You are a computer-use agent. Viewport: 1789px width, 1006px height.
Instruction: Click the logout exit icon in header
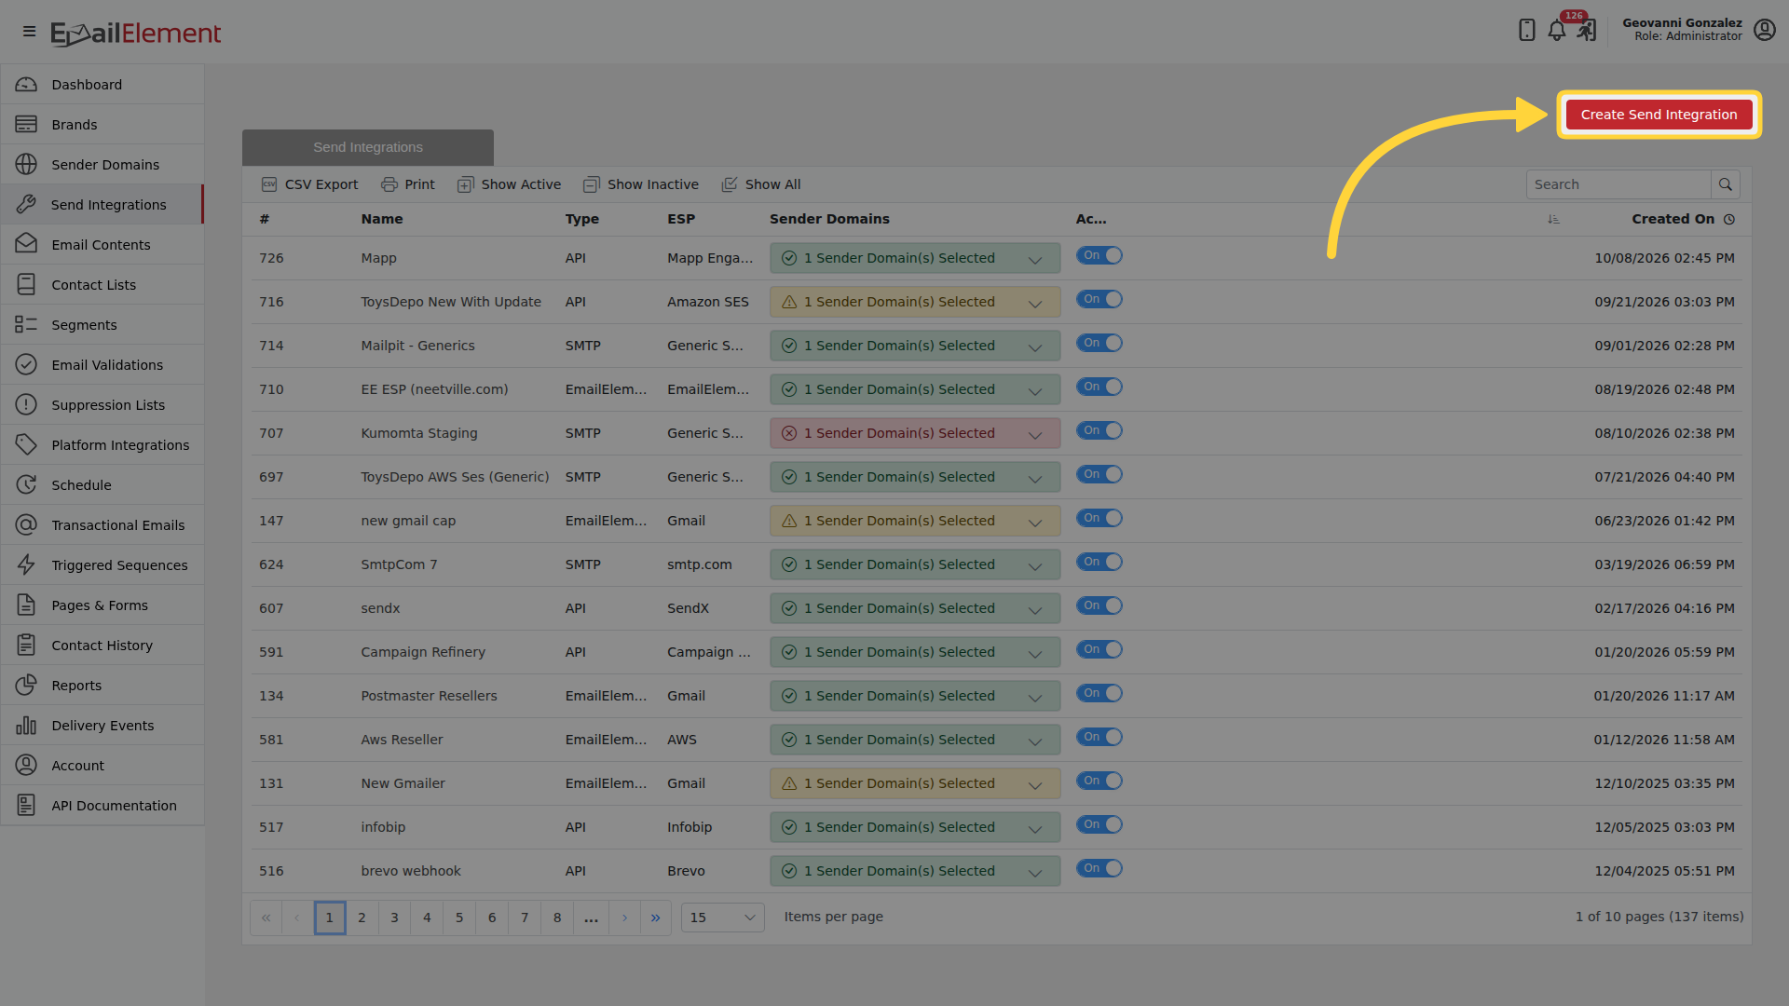tap(1587, 31)
